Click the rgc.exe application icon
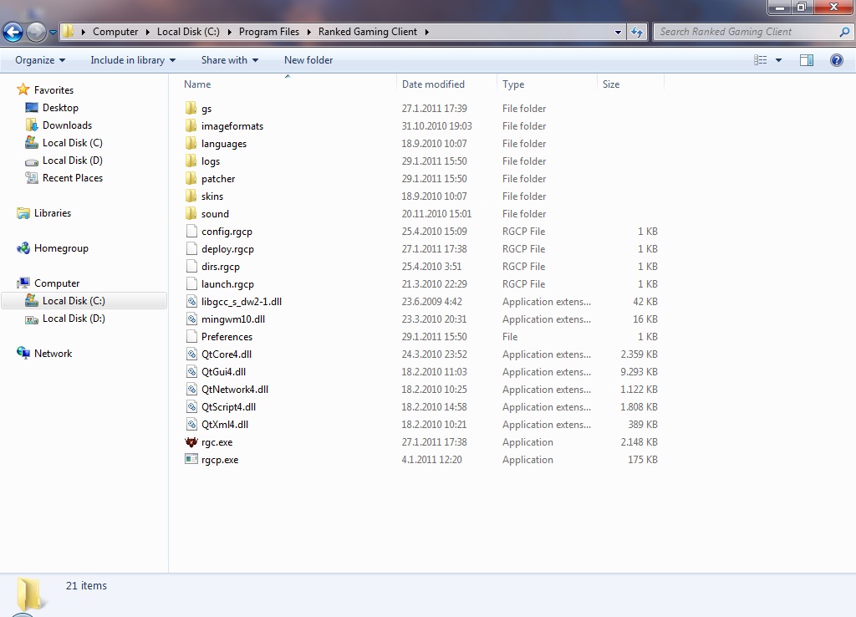This screenshot has height=617, width=856. point(191,441)
